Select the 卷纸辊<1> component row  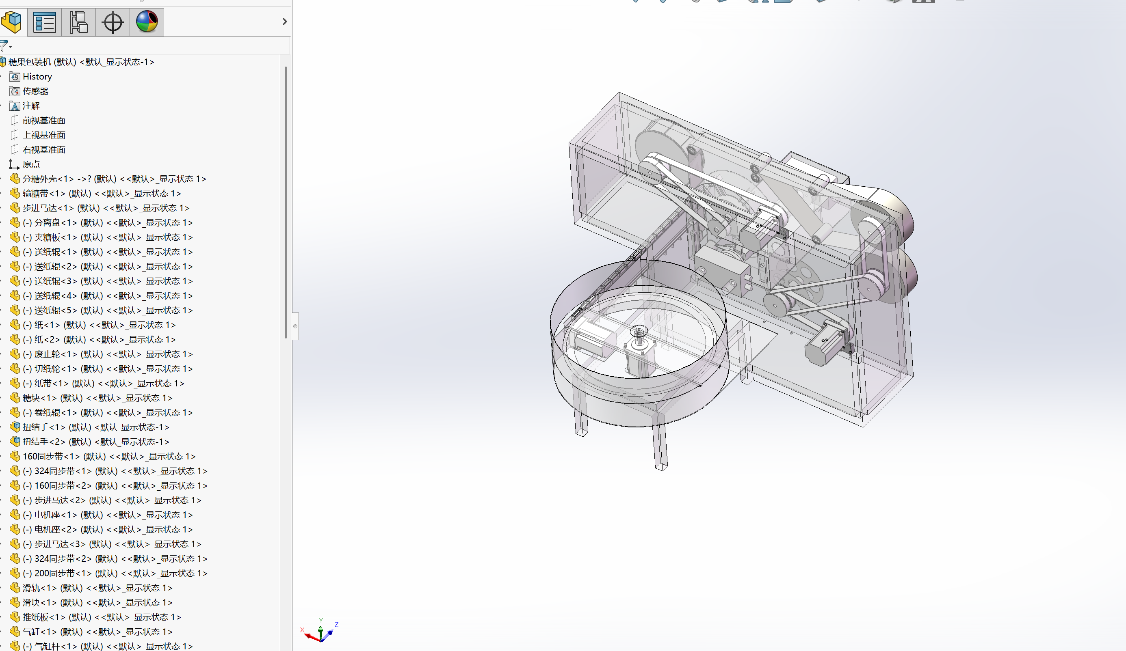[x=101, y=413]
